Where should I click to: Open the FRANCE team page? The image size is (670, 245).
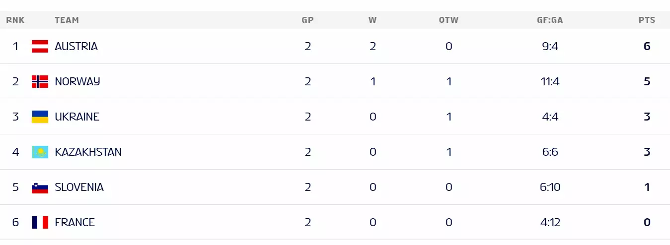(74, 223)
